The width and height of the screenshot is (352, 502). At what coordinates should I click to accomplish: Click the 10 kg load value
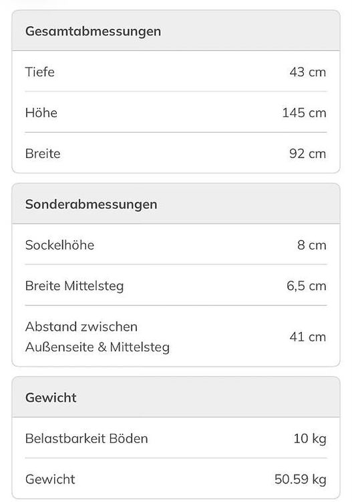tap(310, 438)
